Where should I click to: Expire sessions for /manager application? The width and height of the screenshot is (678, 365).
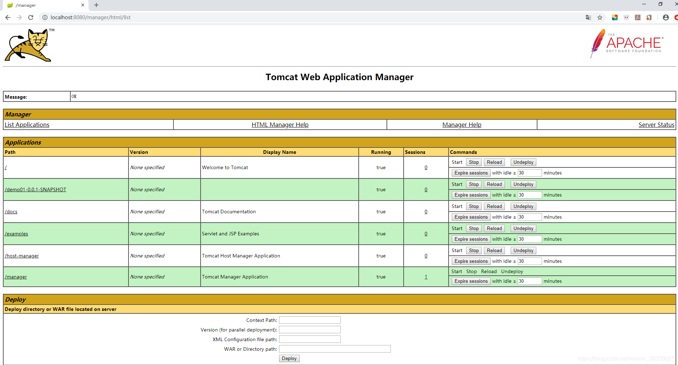[471, 281]
